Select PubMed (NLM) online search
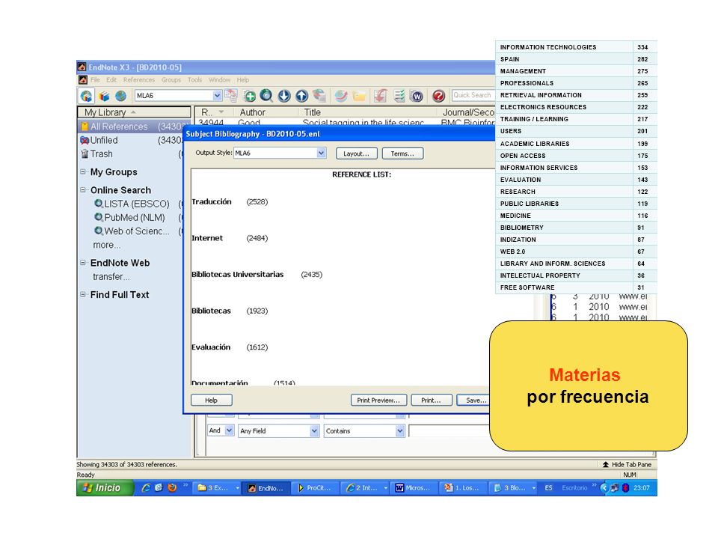The width and height of the screenshot is (718, 539). coord(134,217)
